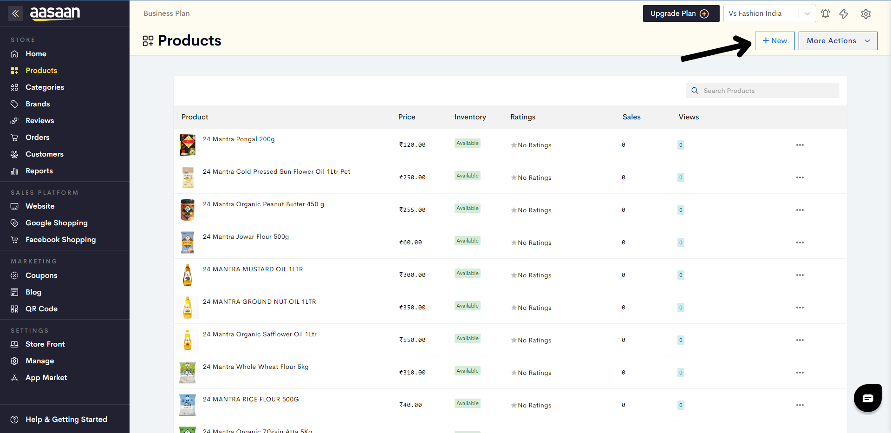Click the RICE FLOUR 500G thumbnail
This screenshot has height=433, width=891.
[x=188, y=405]
